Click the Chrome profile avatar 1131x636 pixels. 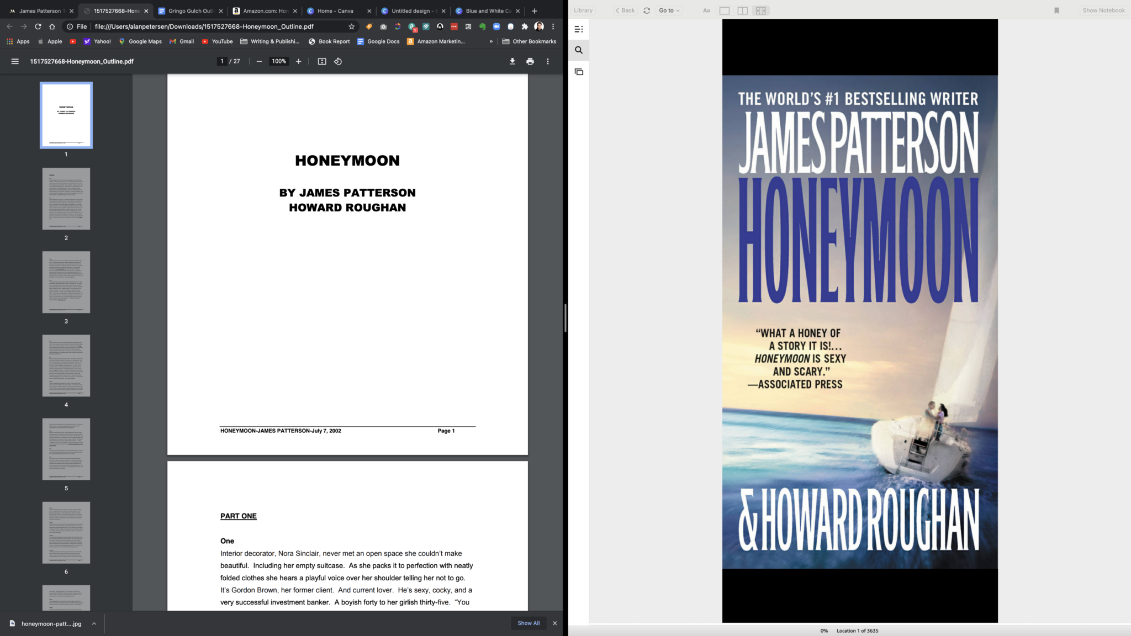click(x=539, y=26)
